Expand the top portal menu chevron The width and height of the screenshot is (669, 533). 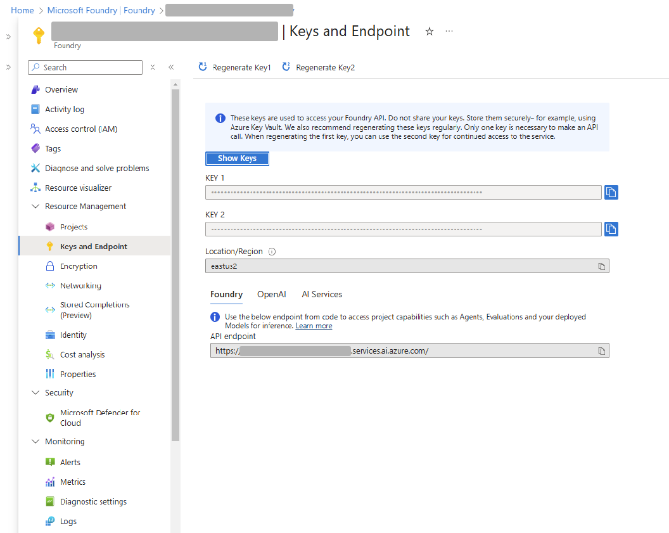pos(8,37)
